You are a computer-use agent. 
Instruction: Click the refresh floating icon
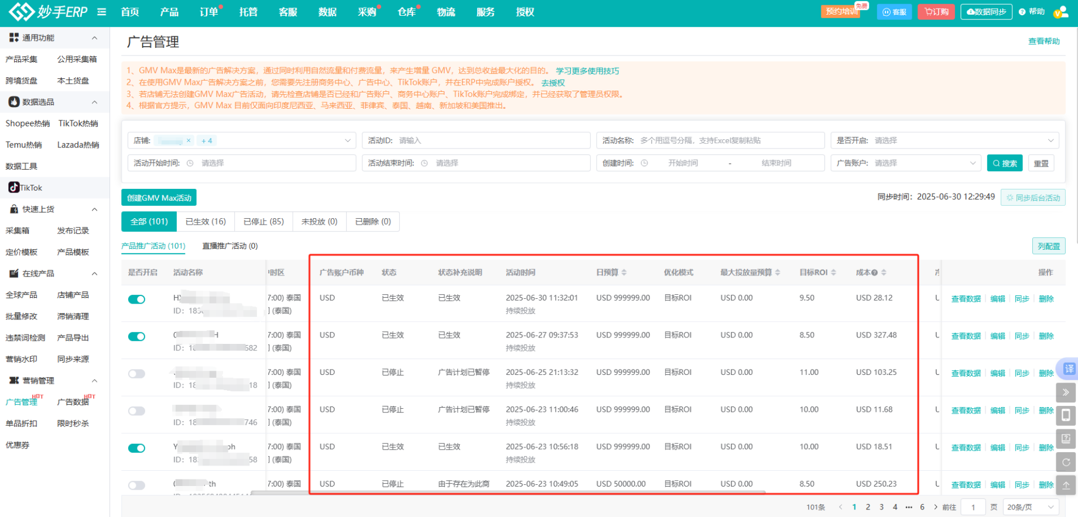pos(1066,462)
